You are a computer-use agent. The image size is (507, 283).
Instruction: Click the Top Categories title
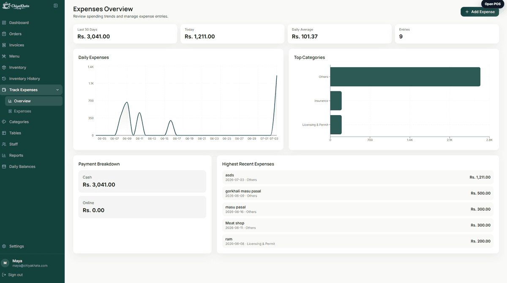(x=310, y=57)
